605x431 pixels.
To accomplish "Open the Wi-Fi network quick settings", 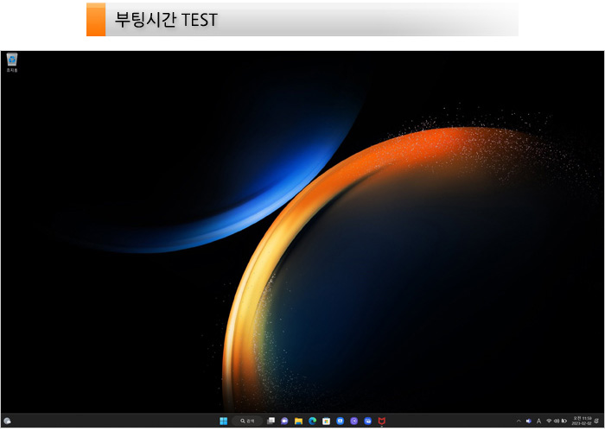I will pos(548,421).
